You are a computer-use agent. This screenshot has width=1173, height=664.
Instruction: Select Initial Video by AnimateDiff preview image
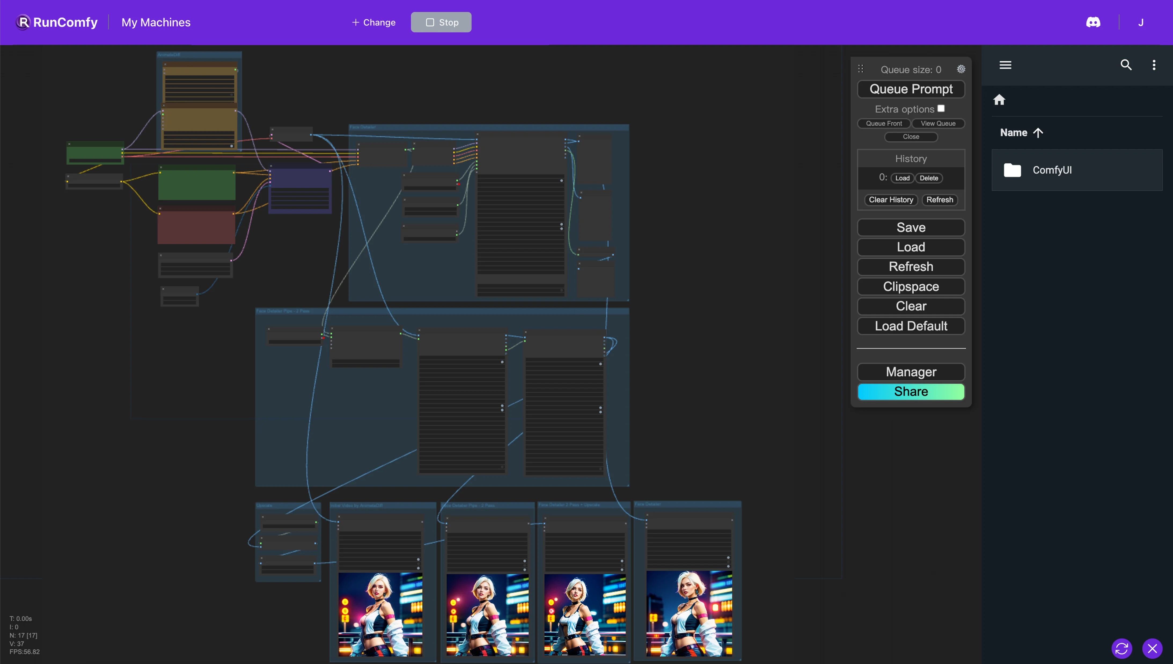coord(380,614)
